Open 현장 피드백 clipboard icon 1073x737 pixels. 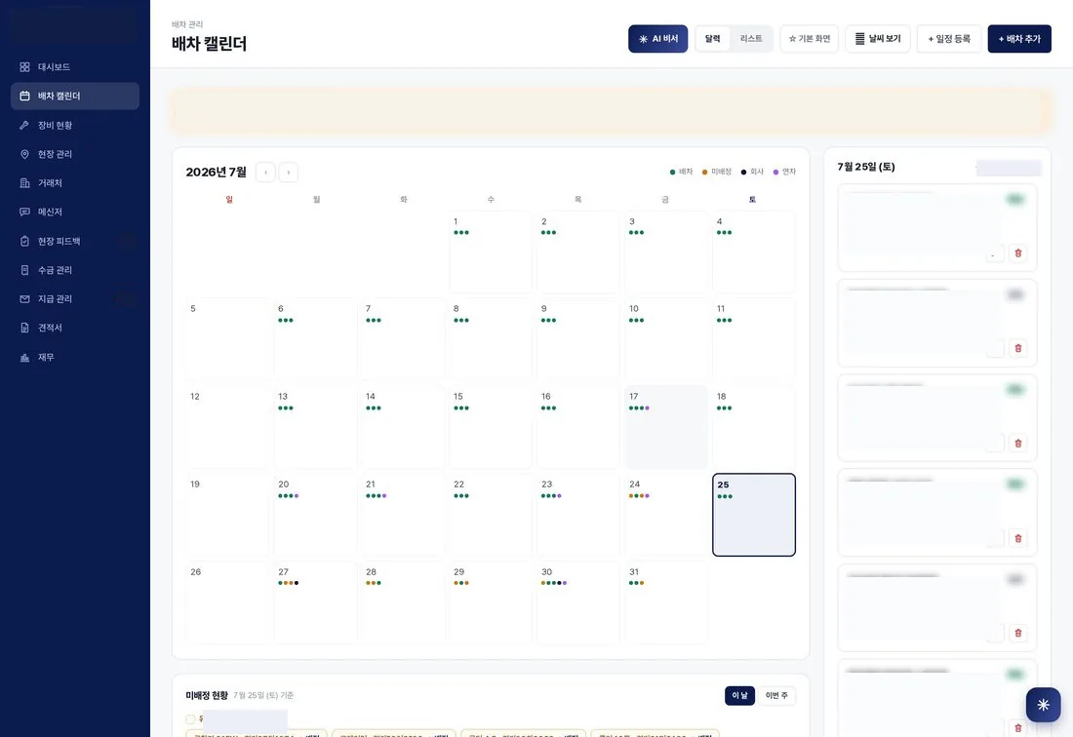pyautogui.click(x=24, y=241)
